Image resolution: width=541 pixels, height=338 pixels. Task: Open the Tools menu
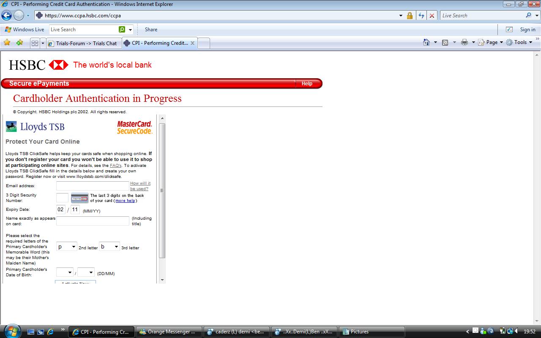519,42
